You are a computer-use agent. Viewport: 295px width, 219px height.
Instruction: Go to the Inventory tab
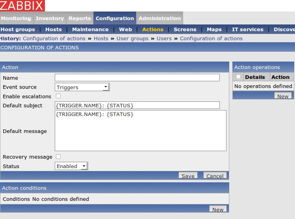[x=50, y=19]
